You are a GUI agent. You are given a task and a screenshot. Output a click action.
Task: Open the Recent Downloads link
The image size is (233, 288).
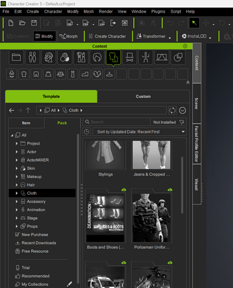tap(36, 243)
